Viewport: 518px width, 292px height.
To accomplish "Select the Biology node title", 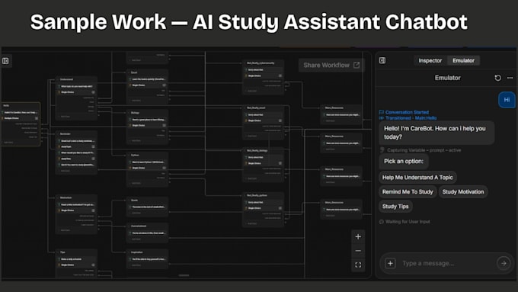I will tap(135, 113).
